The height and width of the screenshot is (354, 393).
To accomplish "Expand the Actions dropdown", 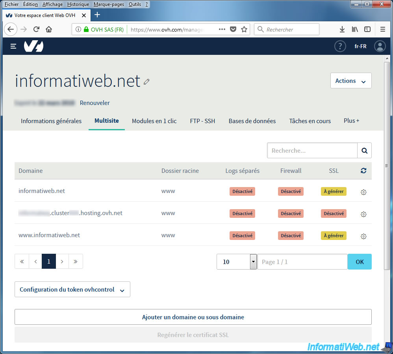I will [x=350, y=81].
